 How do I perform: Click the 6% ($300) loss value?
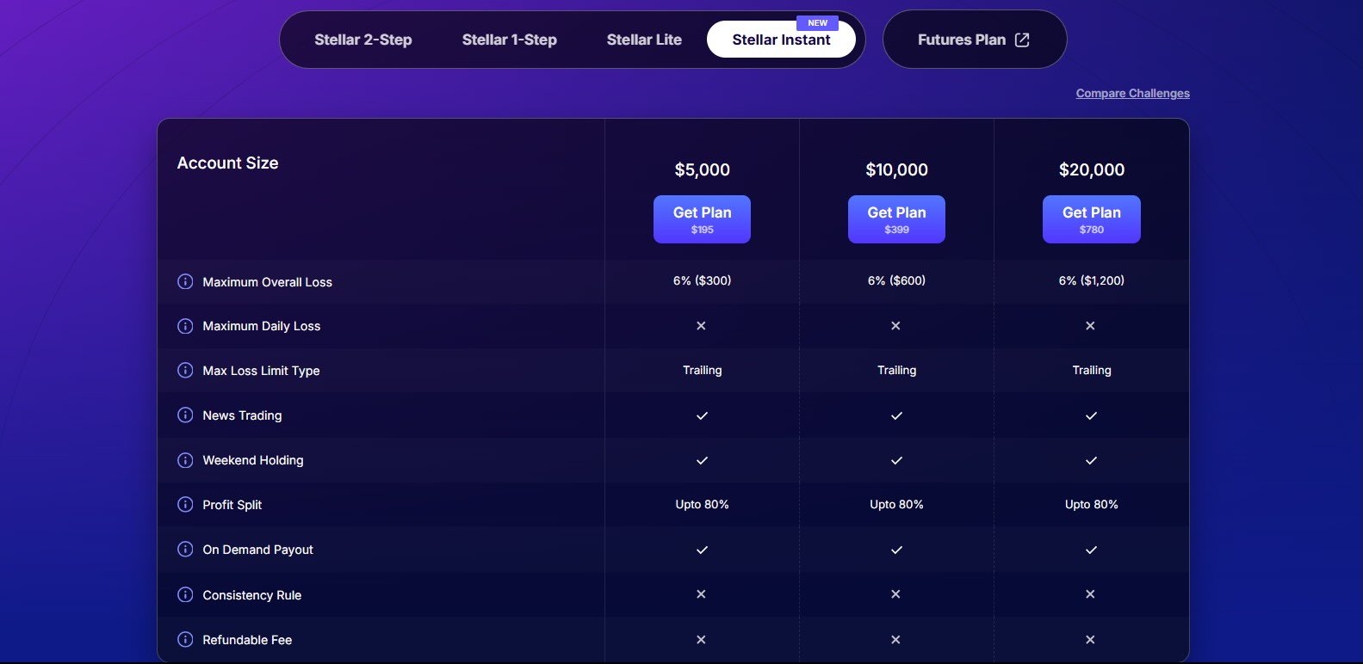tap(702, 280)
